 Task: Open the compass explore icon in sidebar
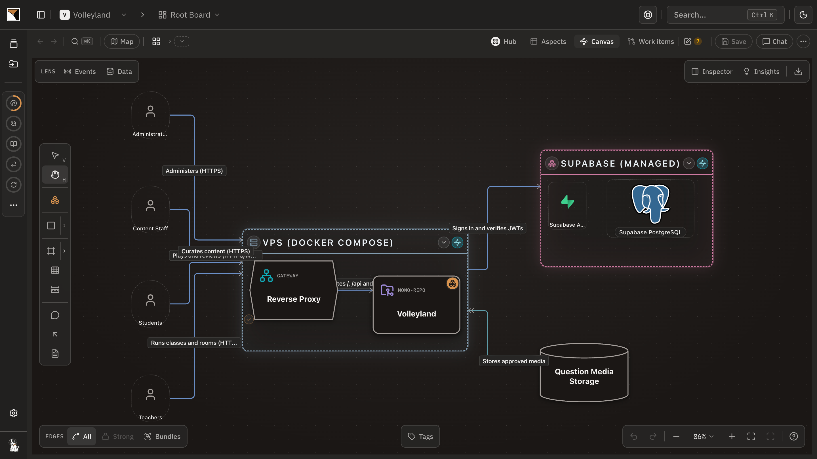(x=14, y=103)
